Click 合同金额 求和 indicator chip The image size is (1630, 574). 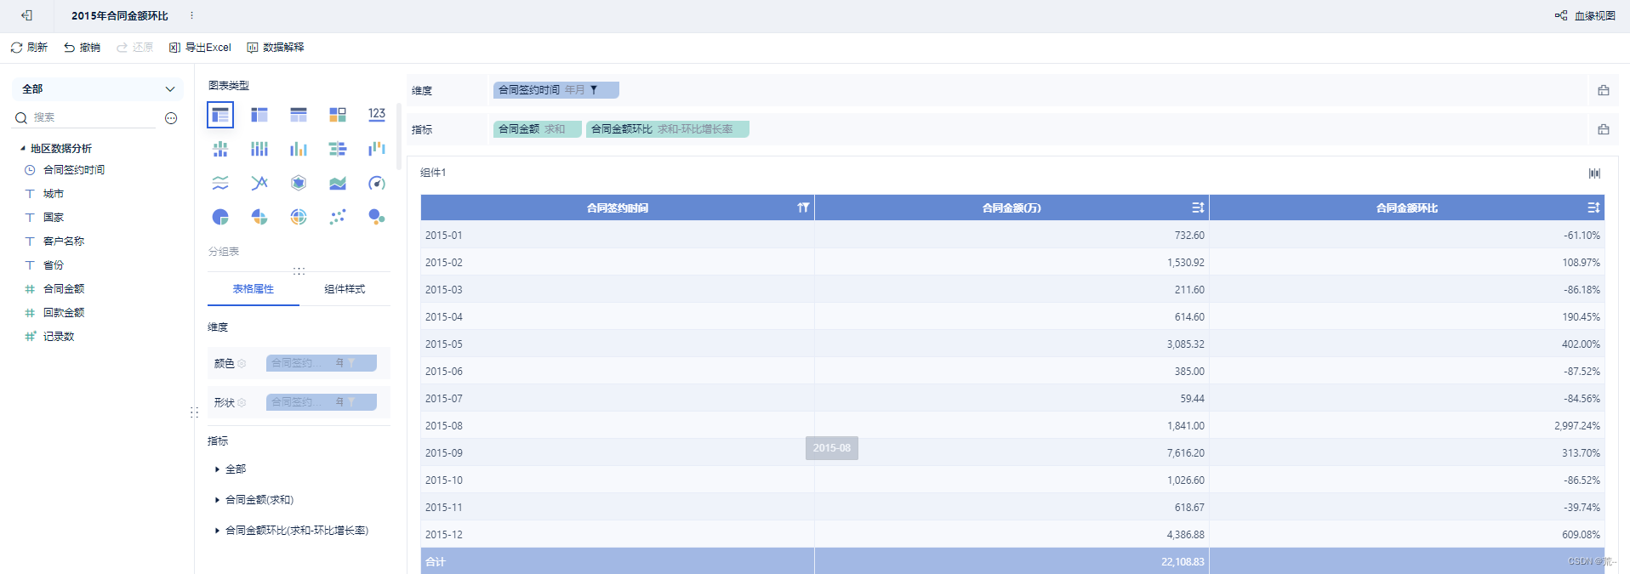tap(538, 129)
